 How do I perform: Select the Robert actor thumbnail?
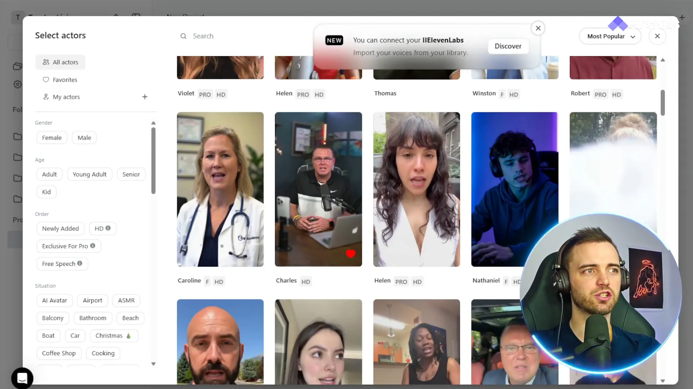[613, 67]
